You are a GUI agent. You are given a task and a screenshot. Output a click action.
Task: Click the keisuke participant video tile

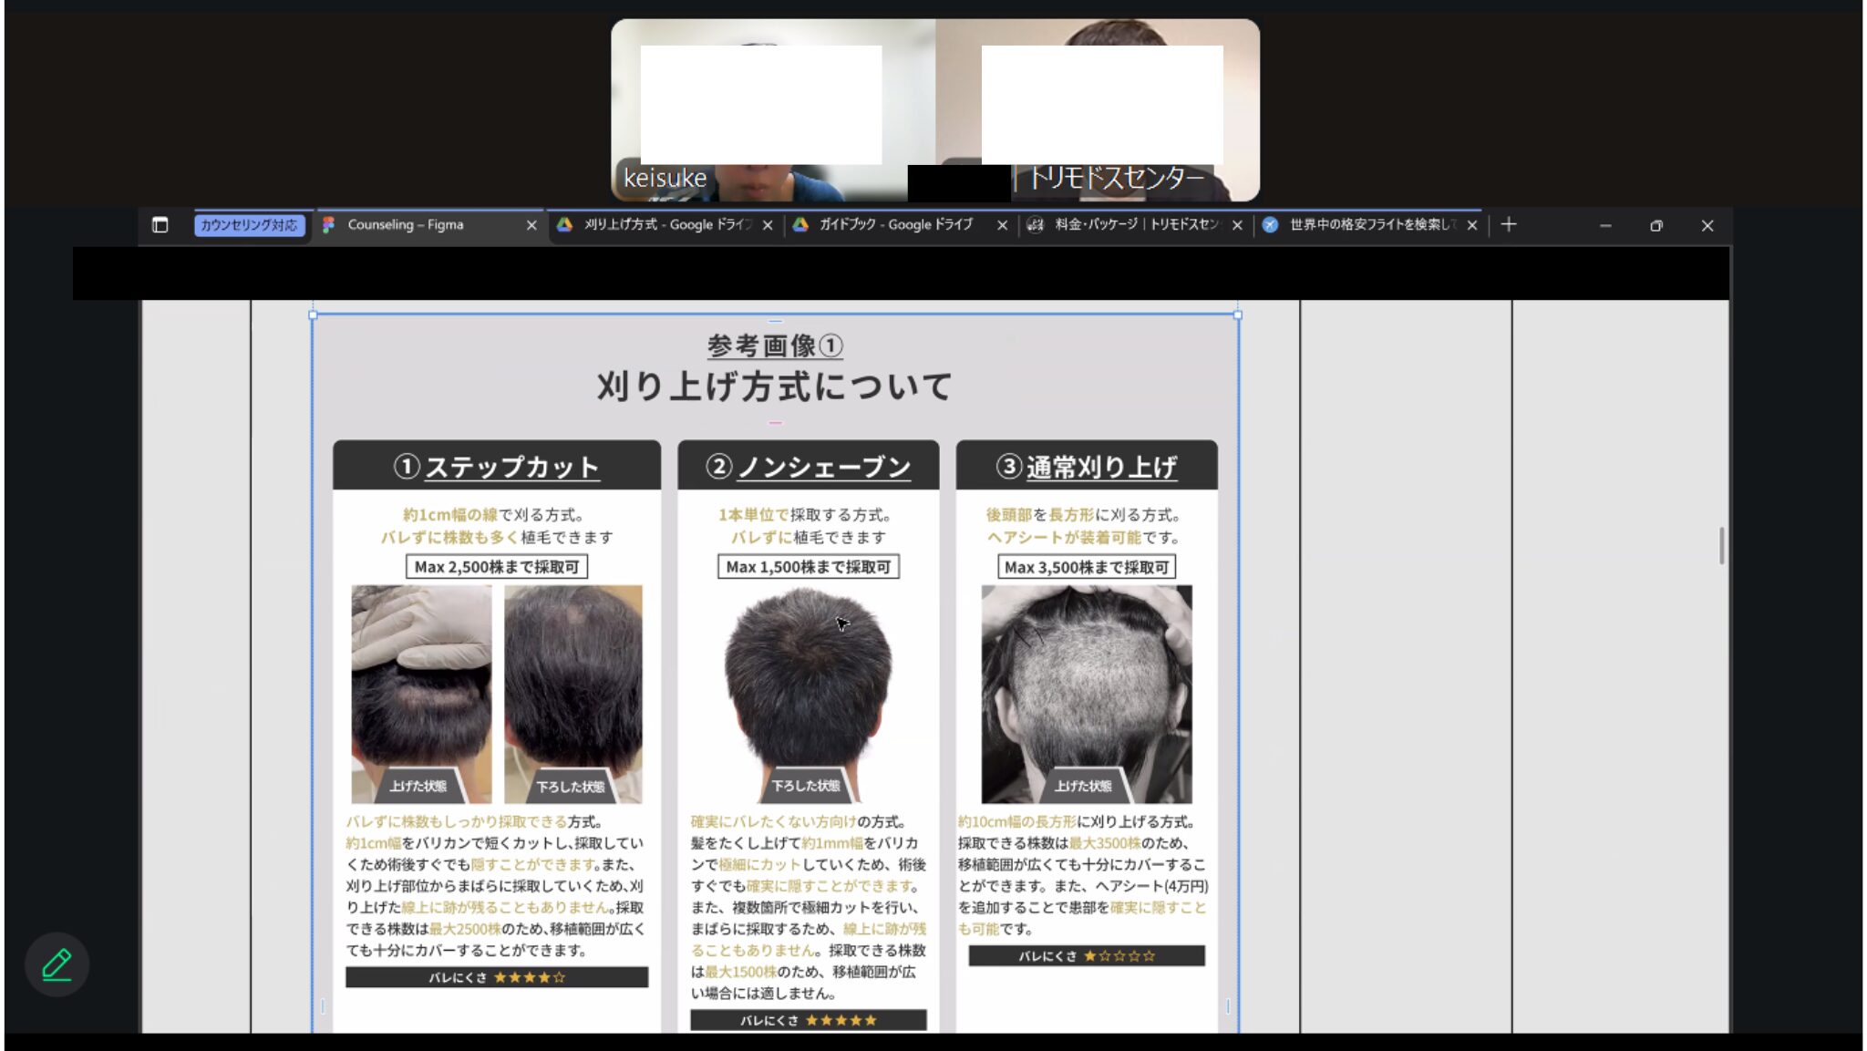tap(773, 109)
